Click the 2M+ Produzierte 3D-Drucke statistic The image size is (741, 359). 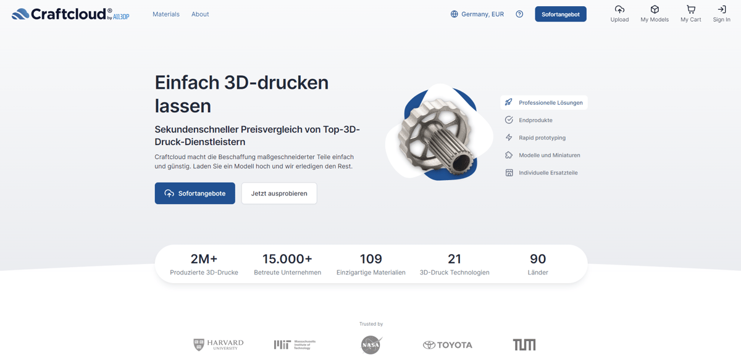click(x=204, y=265)
